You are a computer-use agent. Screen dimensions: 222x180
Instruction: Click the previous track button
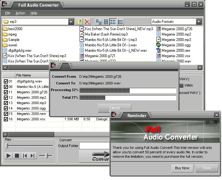25,156
